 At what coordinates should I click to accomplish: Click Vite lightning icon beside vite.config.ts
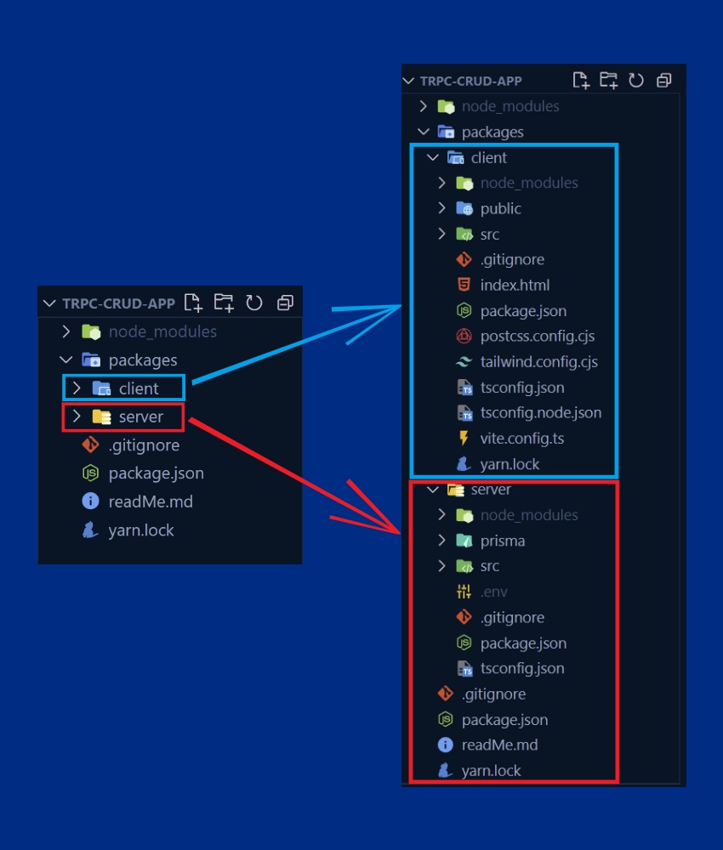pos(464,438)
